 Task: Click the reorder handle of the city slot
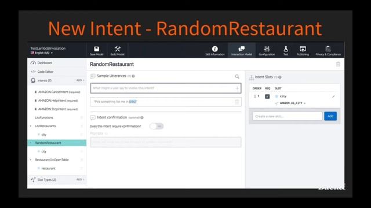[255, 96]
